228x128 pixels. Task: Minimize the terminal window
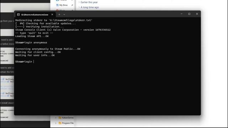coord(181,14)
